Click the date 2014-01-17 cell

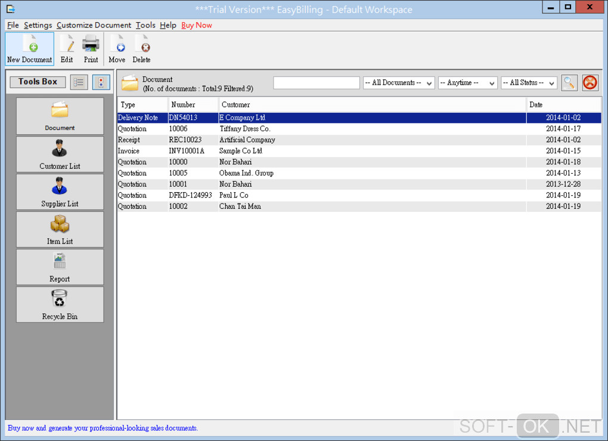point(563,129)
